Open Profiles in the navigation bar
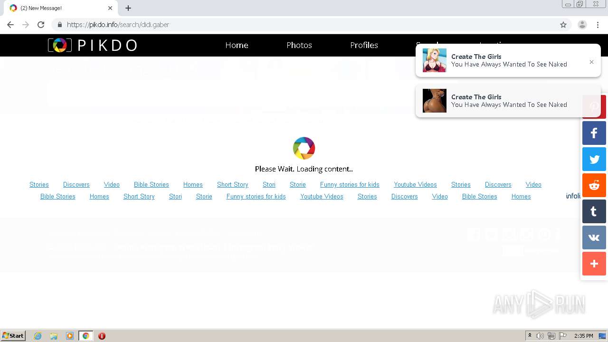The height and width of the screenshot is (342, 608). point(364,45)
